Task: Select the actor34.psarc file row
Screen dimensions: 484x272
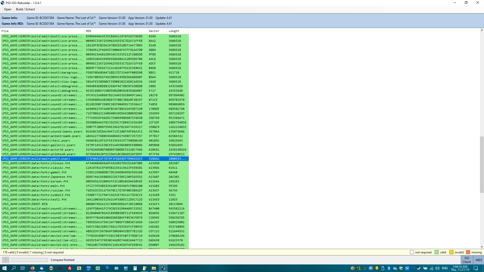Action: coord(95,150)
